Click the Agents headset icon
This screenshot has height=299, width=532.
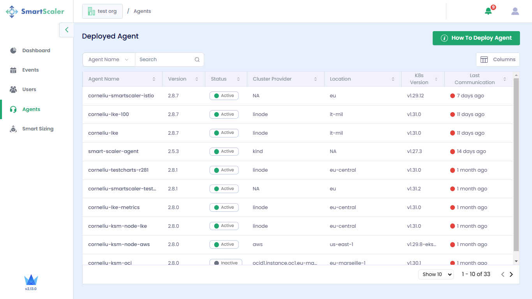pyautogui.click(x=13, y=109)
